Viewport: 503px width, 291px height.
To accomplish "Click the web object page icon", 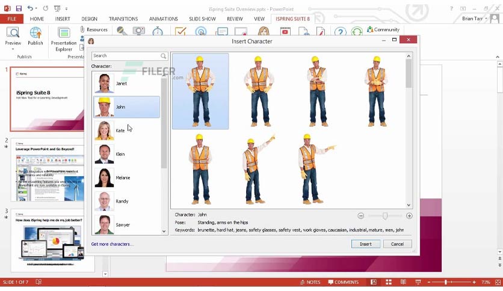I will coord(304,31).
